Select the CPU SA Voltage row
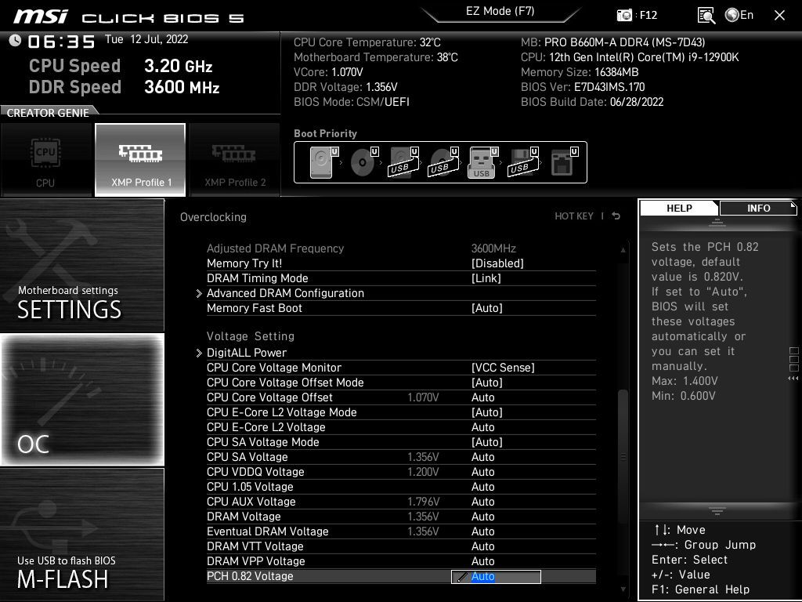802x602 pixels. (402, 457)
